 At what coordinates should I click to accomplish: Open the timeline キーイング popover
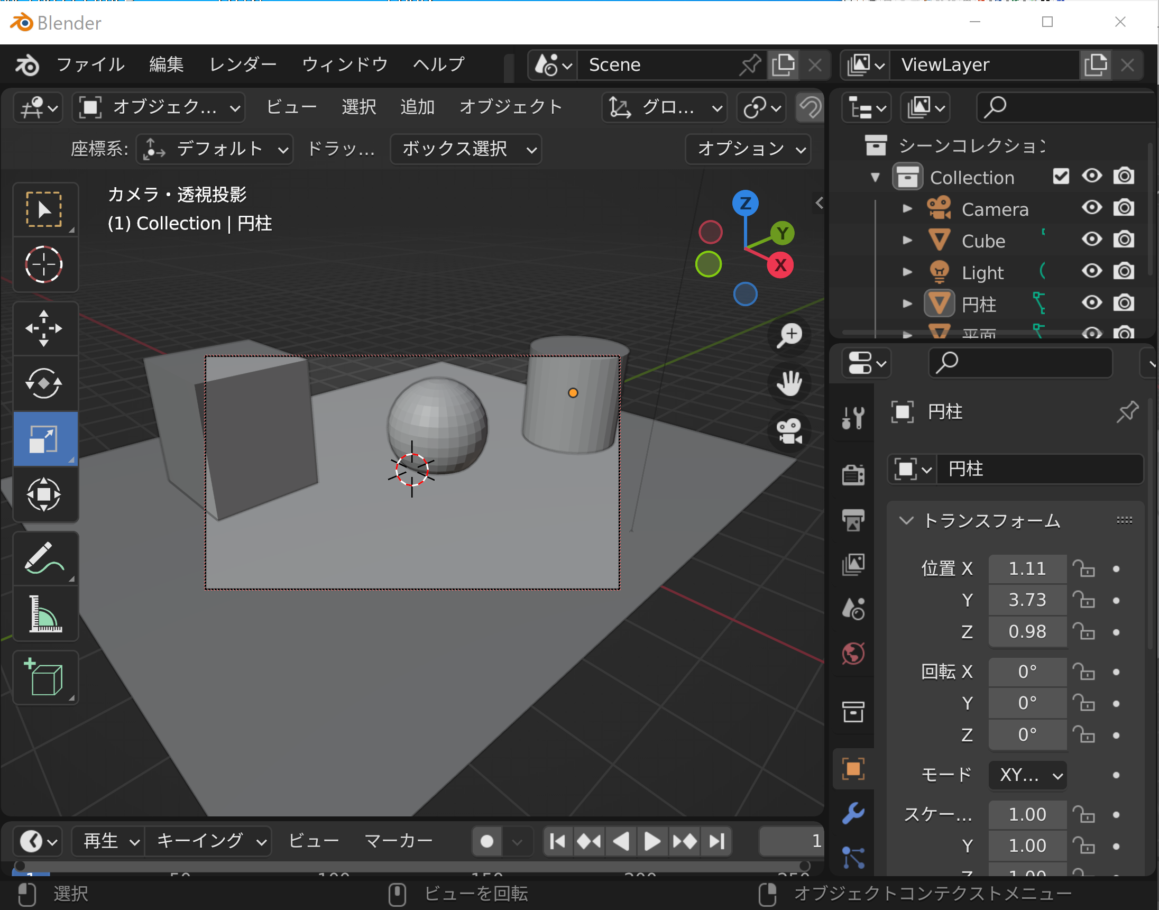point(209,841)
